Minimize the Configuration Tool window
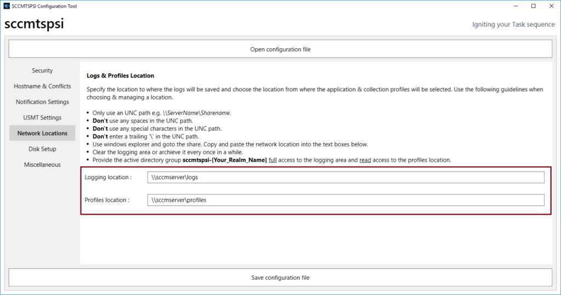The width and height of the screenshot is (561, 295). (516, 6)
